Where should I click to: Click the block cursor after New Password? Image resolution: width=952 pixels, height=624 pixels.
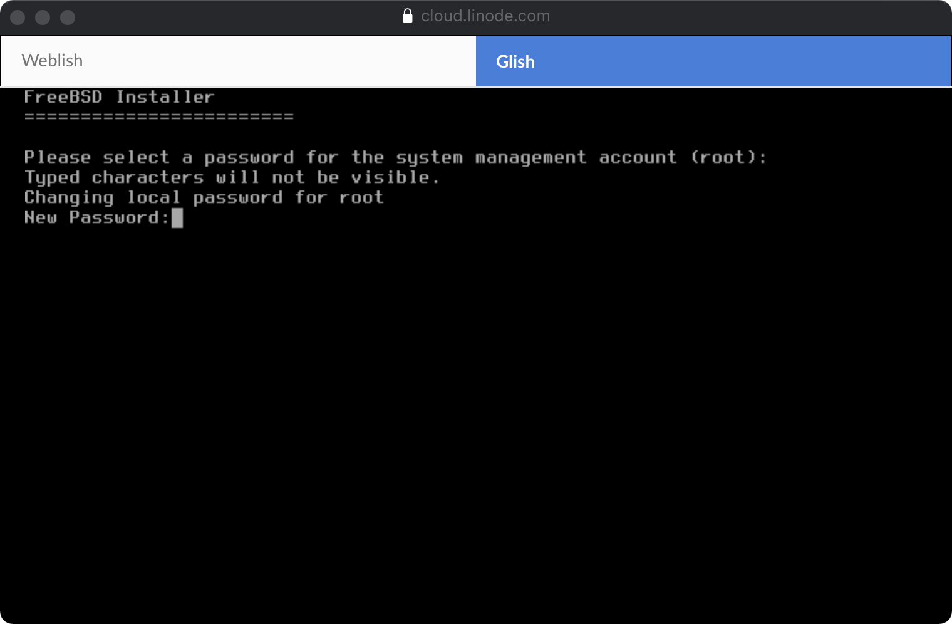[177, 218]
